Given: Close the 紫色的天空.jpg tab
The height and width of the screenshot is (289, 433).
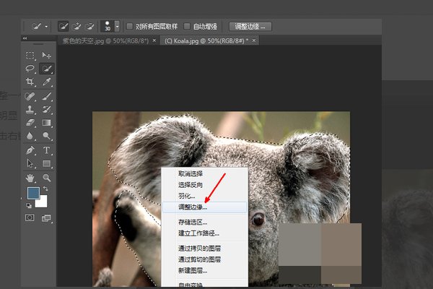Looking at the screenshot, I should tap(154, 40).
